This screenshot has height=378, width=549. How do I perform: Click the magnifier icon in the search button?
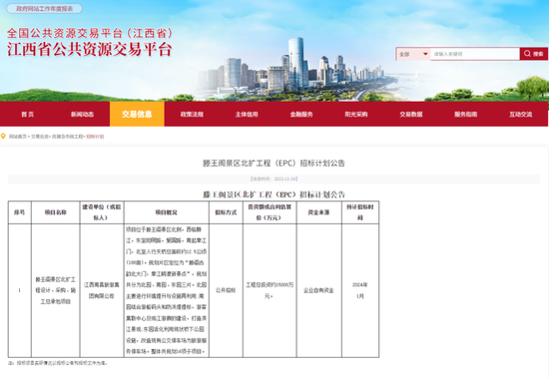coord(527,54)
